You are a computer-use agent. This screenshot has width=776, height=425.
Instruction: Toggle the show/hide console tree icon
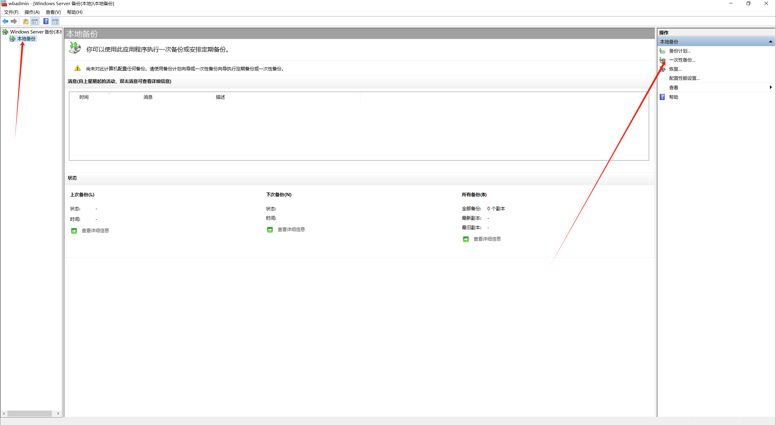[35, 21]
